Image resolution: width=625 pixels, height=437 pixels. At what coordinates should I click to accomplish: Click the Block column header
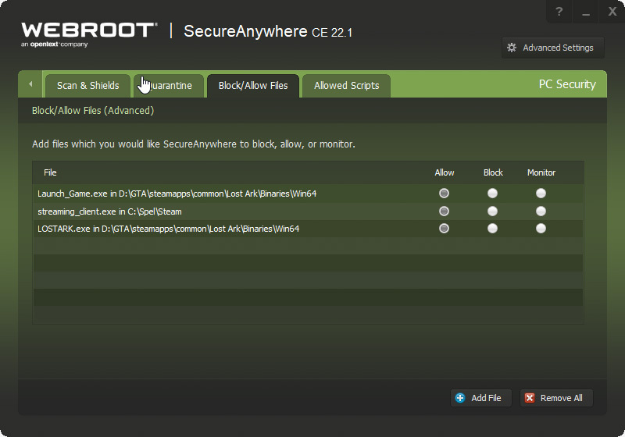(x=493, y=172)
